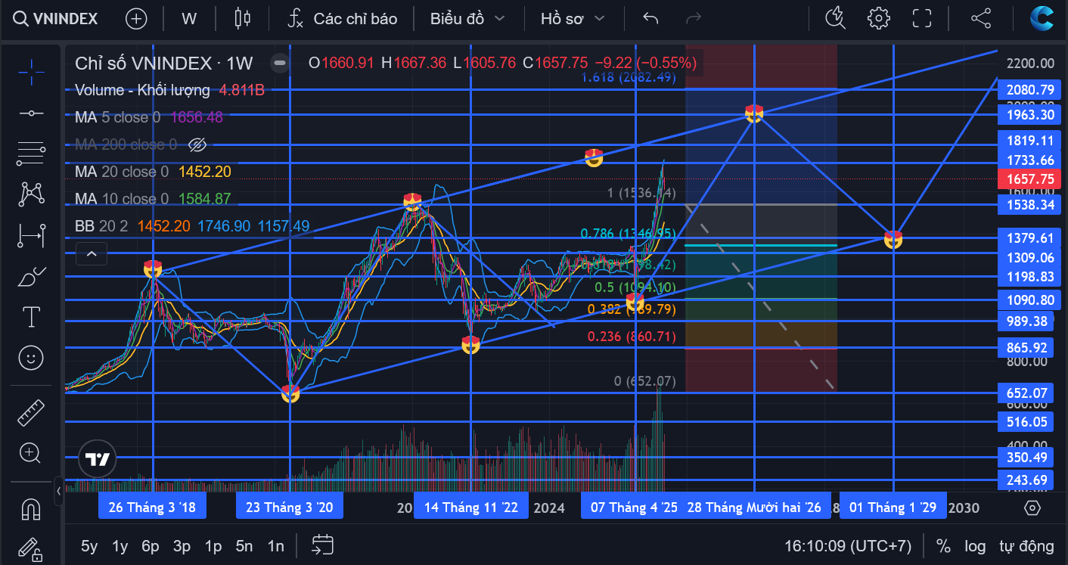The height and width of the screenshot is (565, 1068).
Task: Click the Chỉ số VNINDEX · 1W title
Action: [x=164, y=63]
